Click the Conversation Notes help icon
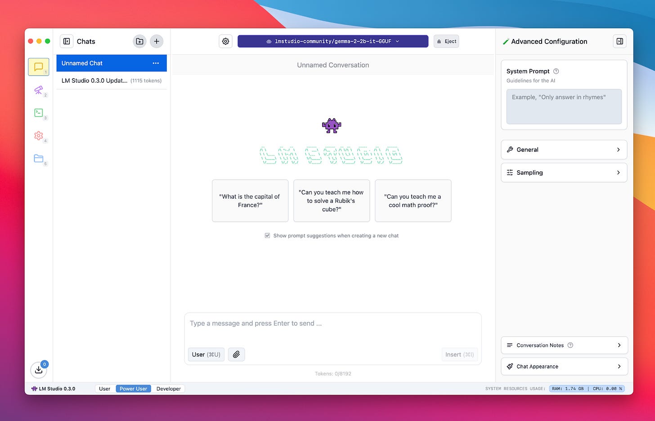 pyautogui.click(x=570, y=345)
